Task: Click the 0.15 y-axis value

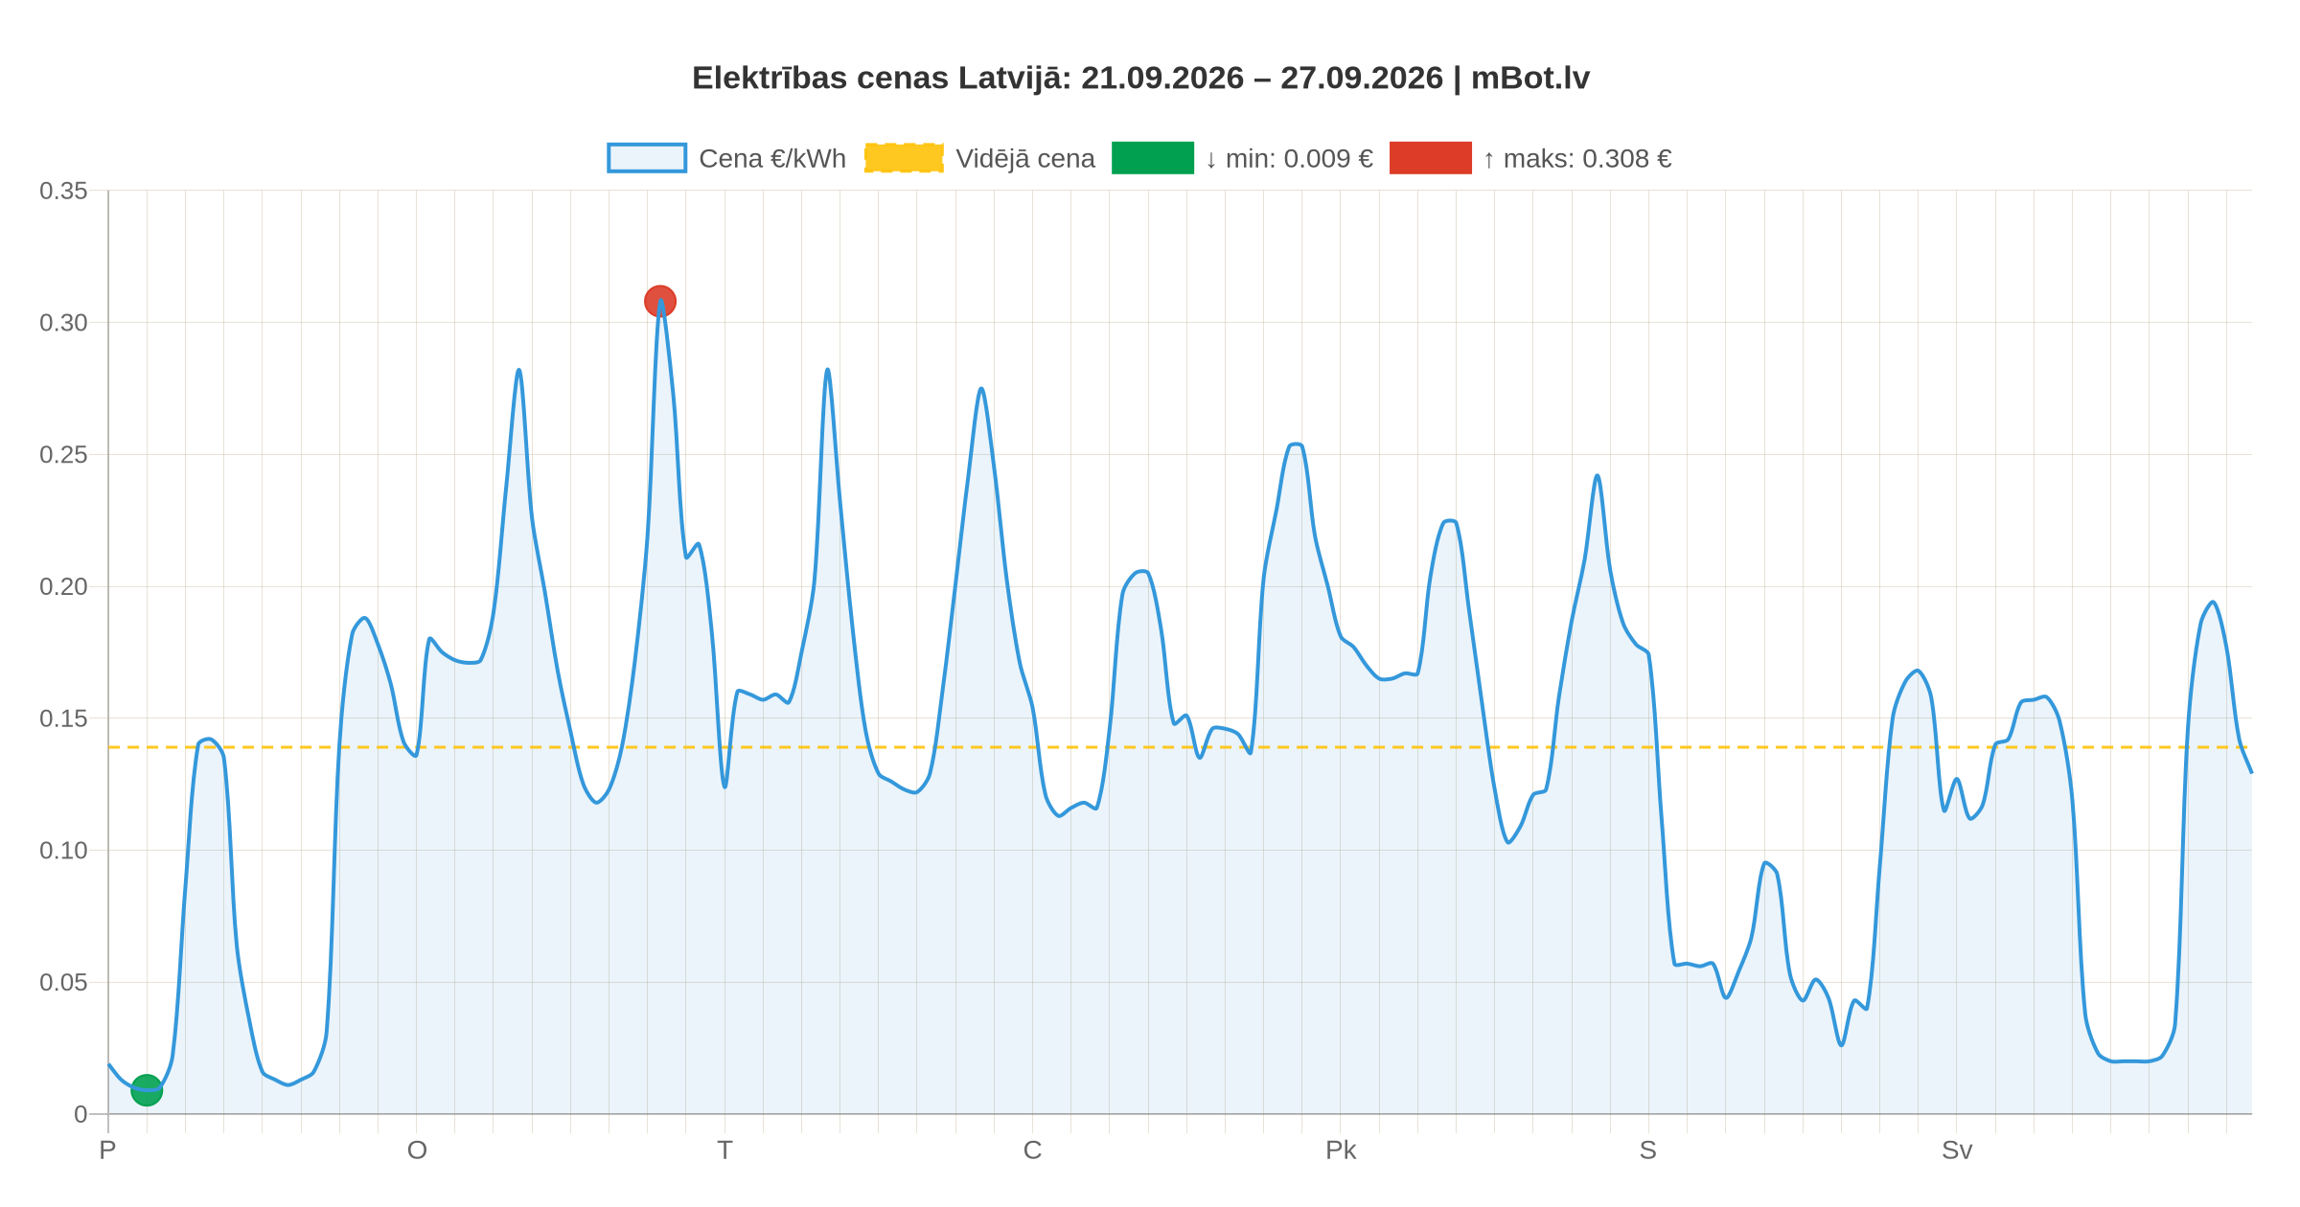Action: click(x=63, y=718)
